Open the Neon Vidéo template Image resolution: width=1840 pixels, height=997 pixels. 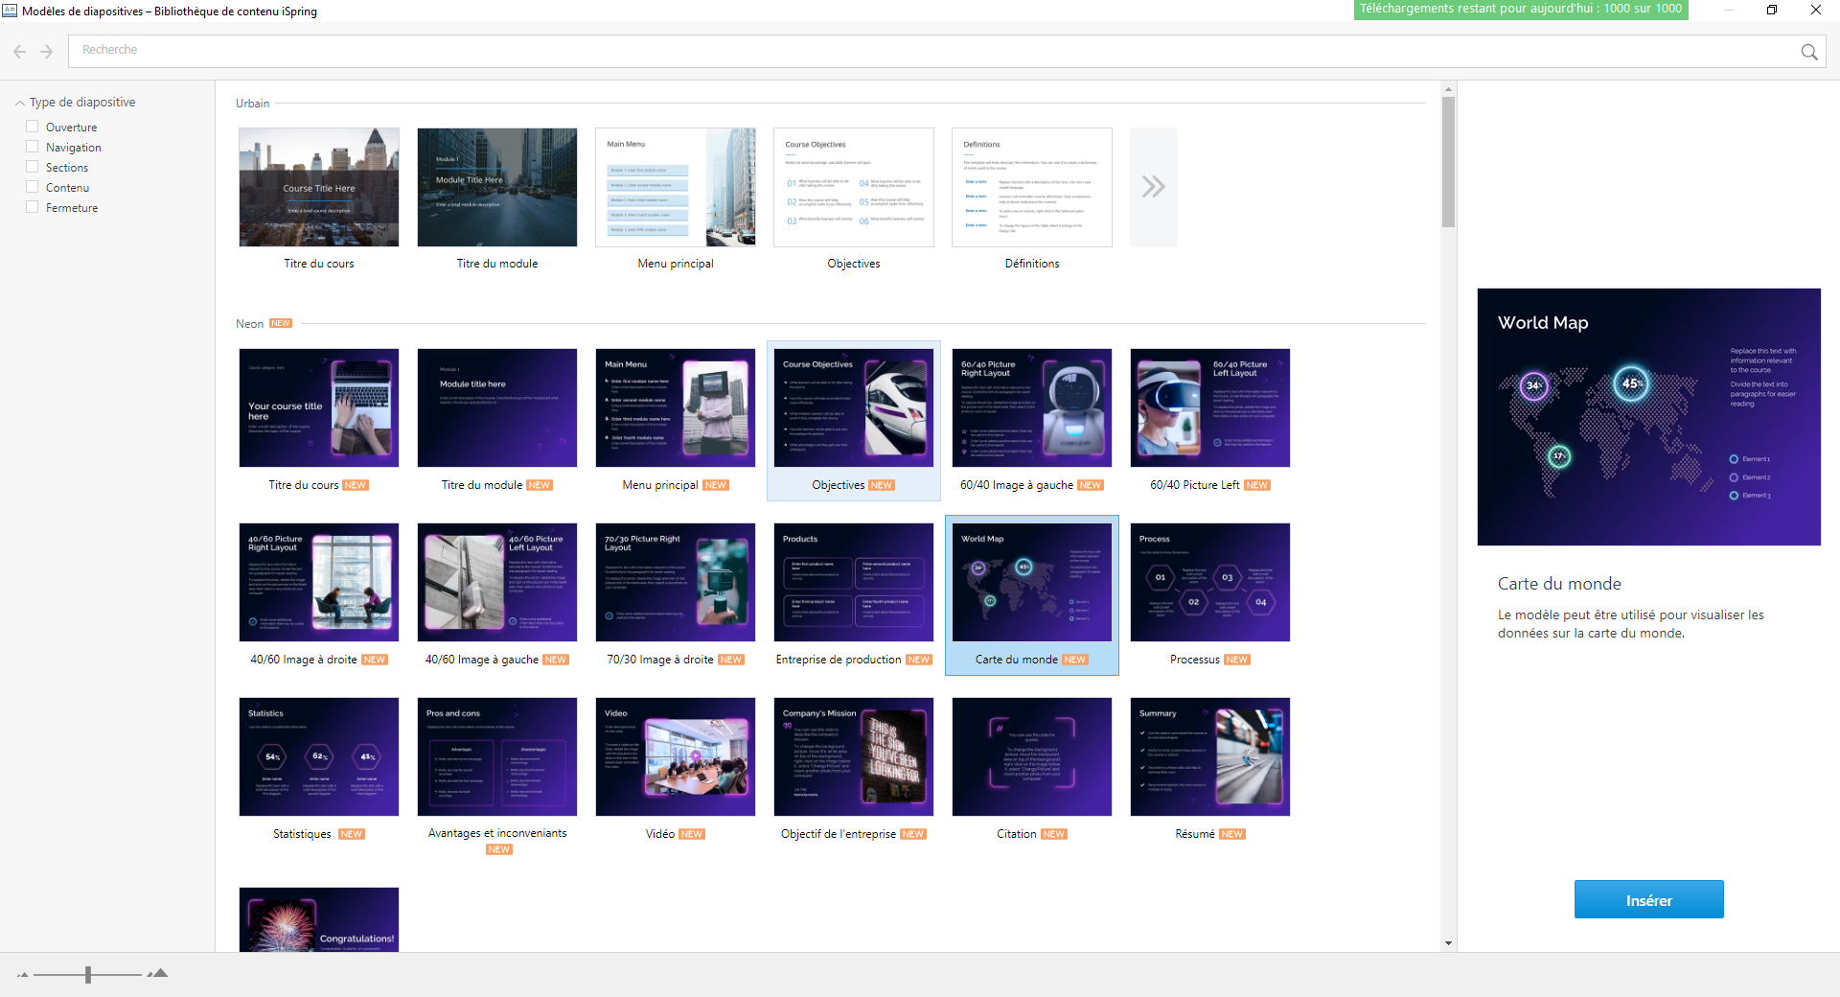pyautogui.click(x=675, y=757)
